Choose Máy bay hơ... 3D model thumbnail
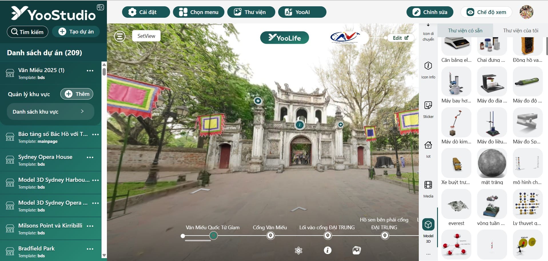The height and width of the screenshot is (261, 548). (456, 82)
